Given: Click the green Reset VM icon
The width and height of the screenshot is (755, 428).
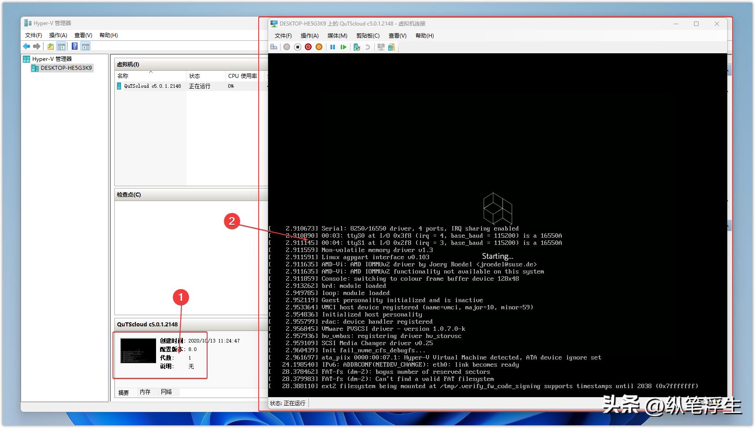Looking at the screenshot, I should click(343, 47).
